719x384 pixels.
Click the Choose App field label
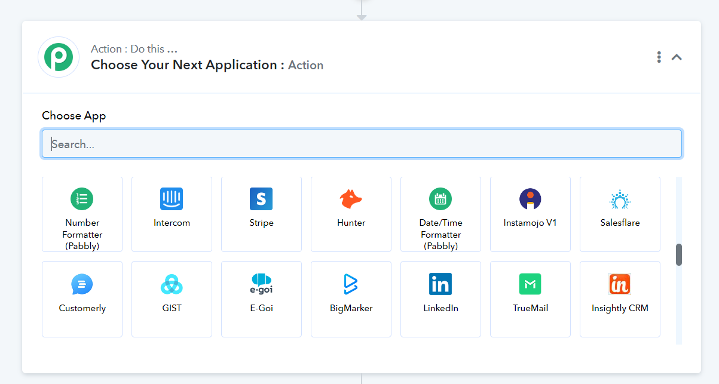pos(74,115)
